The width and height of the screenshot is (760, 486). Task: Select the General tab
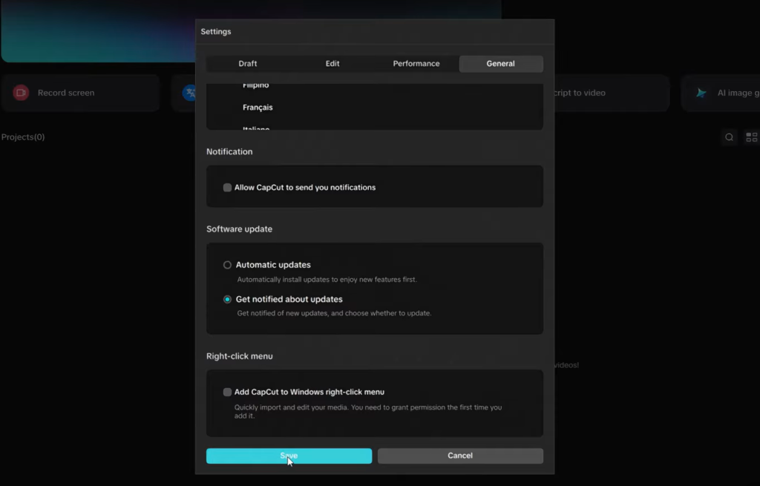[501, 64]
